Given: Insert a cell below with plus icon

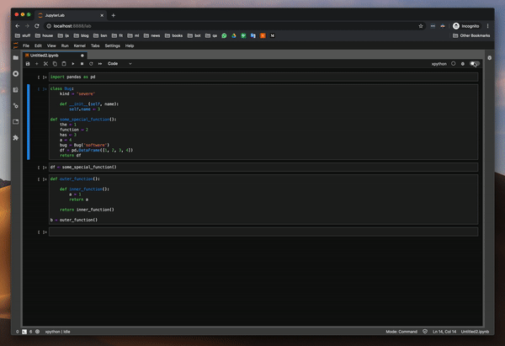Looking at the screenshot, I should [x=37, y=64].
